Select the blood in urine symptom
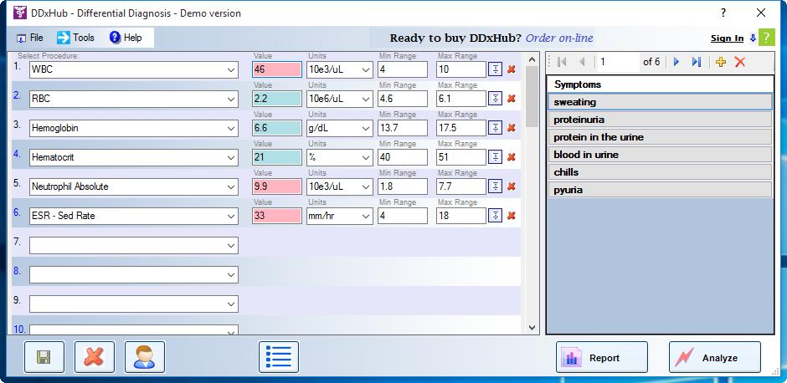787x383 pixels. tap(660, 155)
